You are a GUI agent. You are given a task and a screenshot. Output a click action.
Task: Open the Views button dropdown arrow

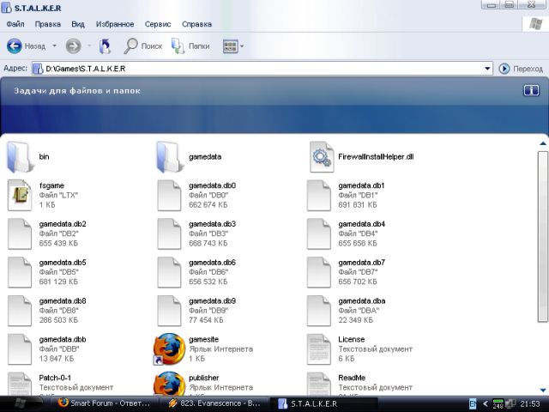click(x=242, y=45)
